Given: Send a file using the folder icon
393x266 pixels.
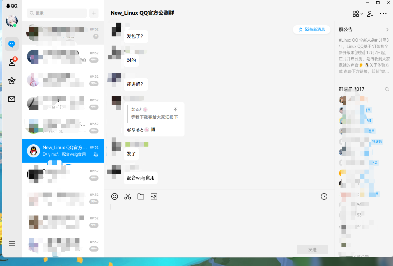Looking at the screenshot, I should coord(141,196).
